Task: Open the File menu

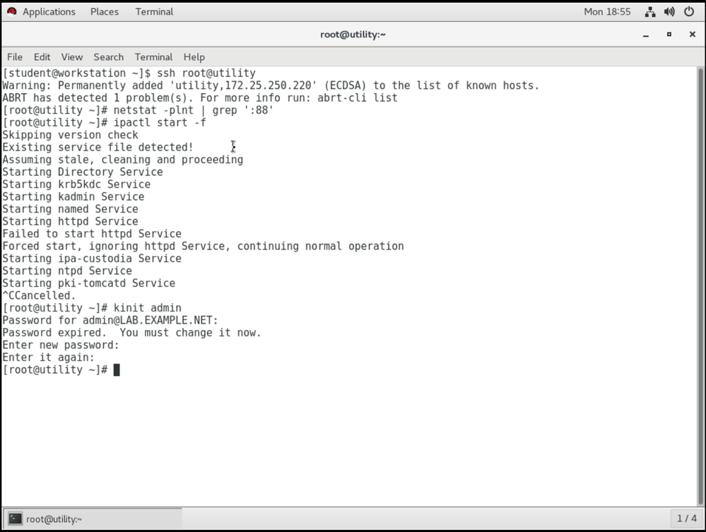Action: pyautogui.click(x=15, y=57)
